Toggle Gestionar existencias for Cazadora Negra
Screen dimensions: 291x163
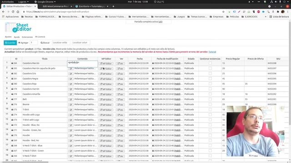tap(210, 79)
